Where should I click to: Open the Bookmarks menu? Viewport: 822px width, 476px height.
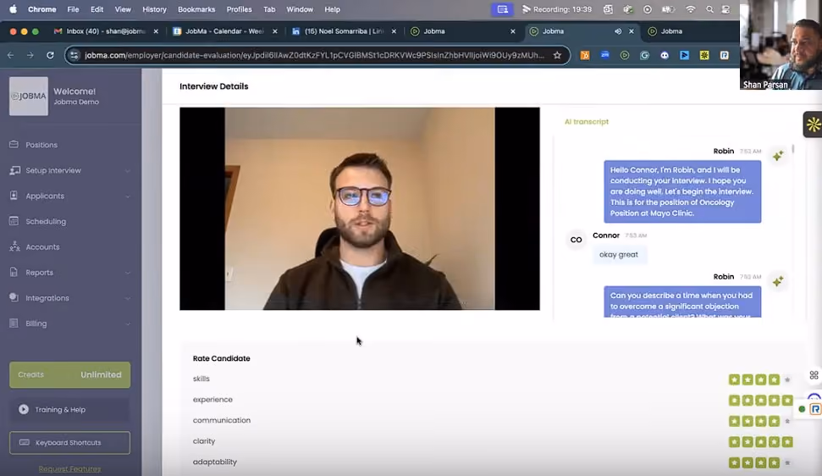196,9
